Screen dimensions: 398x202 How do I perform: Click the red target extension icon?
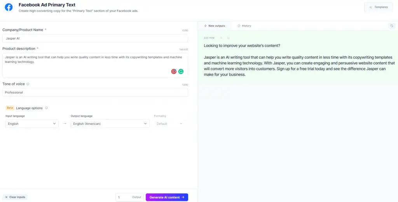[174, 72]
